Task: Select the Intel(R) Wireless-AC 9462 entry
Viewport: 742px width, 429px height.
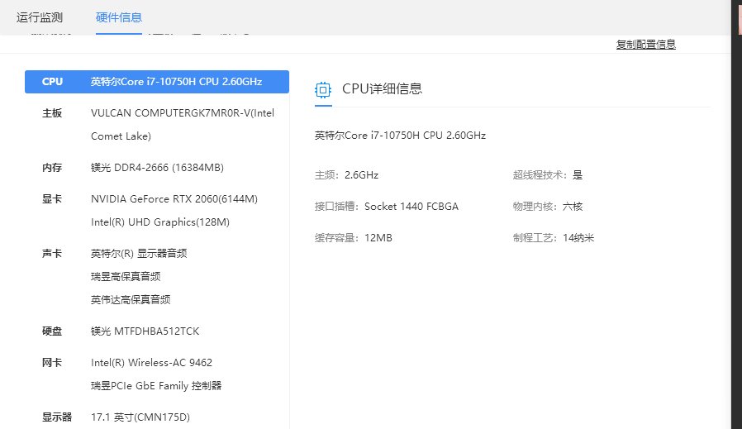Action: tap(150, 363)
